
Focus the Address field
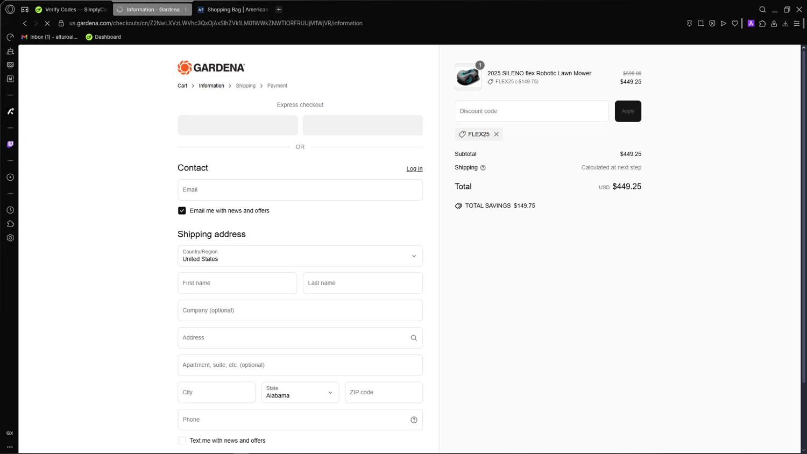coord(300,338)
